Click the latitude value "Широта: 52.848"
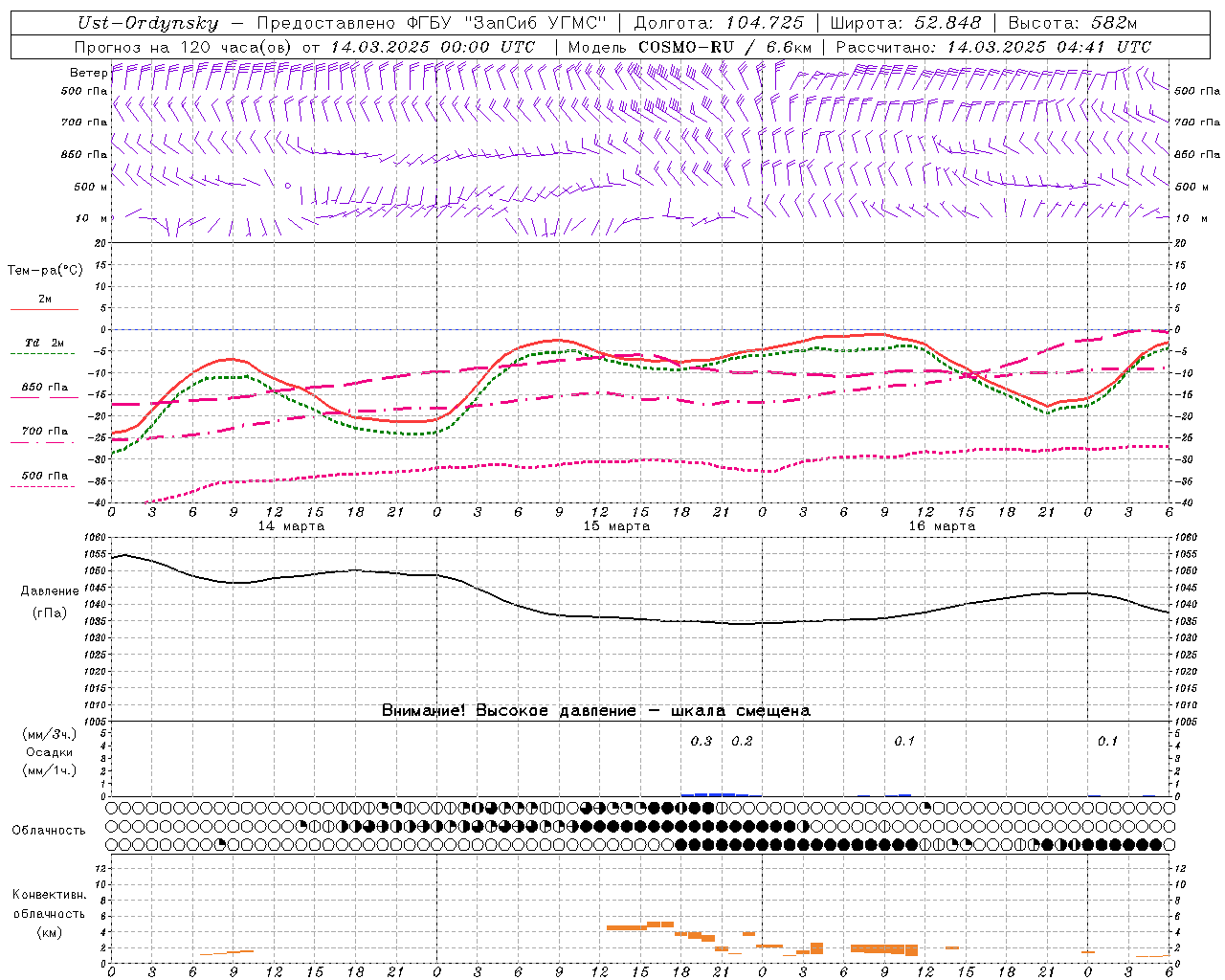 pyautogui.click(x=905, y=23)
